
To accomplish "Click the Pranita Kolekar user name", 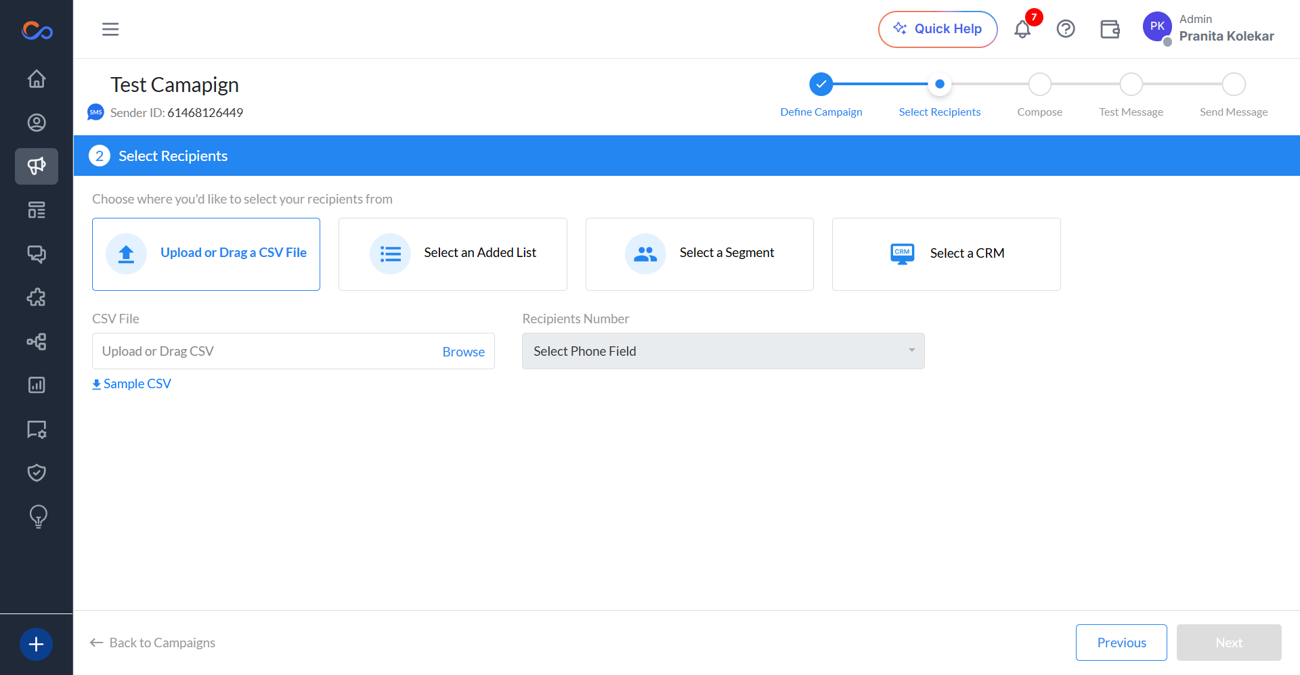I will 1226,37.
